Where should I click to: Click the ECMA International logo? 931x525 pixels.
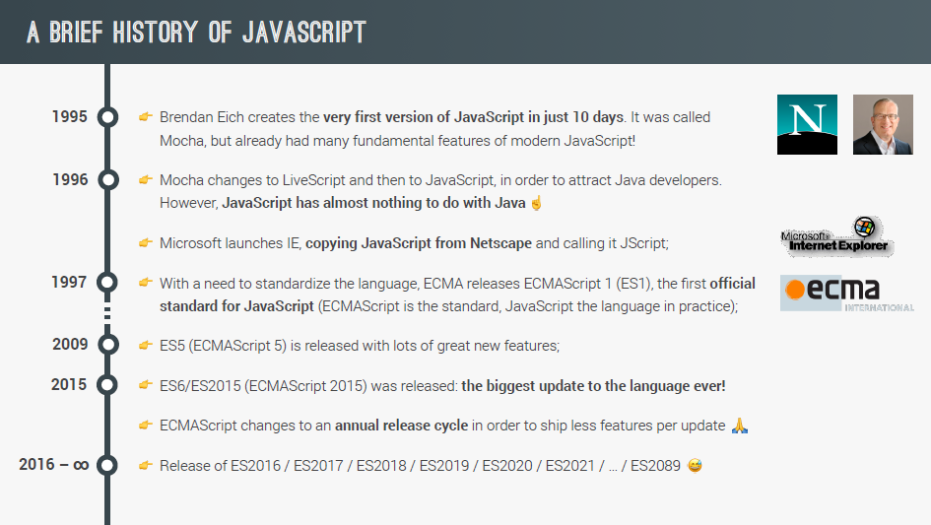click(x=847, y=294)
